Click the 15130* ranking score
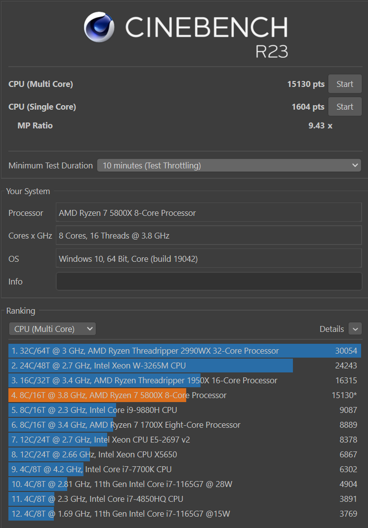 [x=344, y=395]
